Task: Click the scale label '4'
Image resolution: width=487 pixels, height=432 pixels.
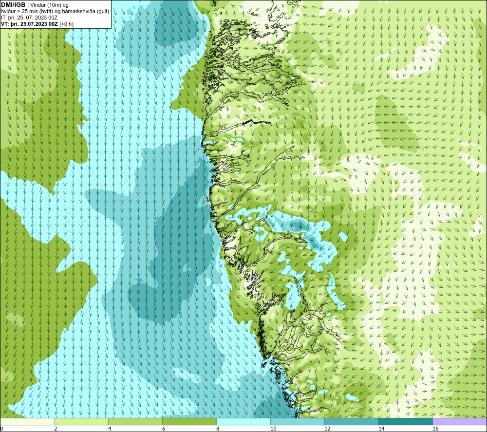Action: pyautogui.click(x=110, y=429)
